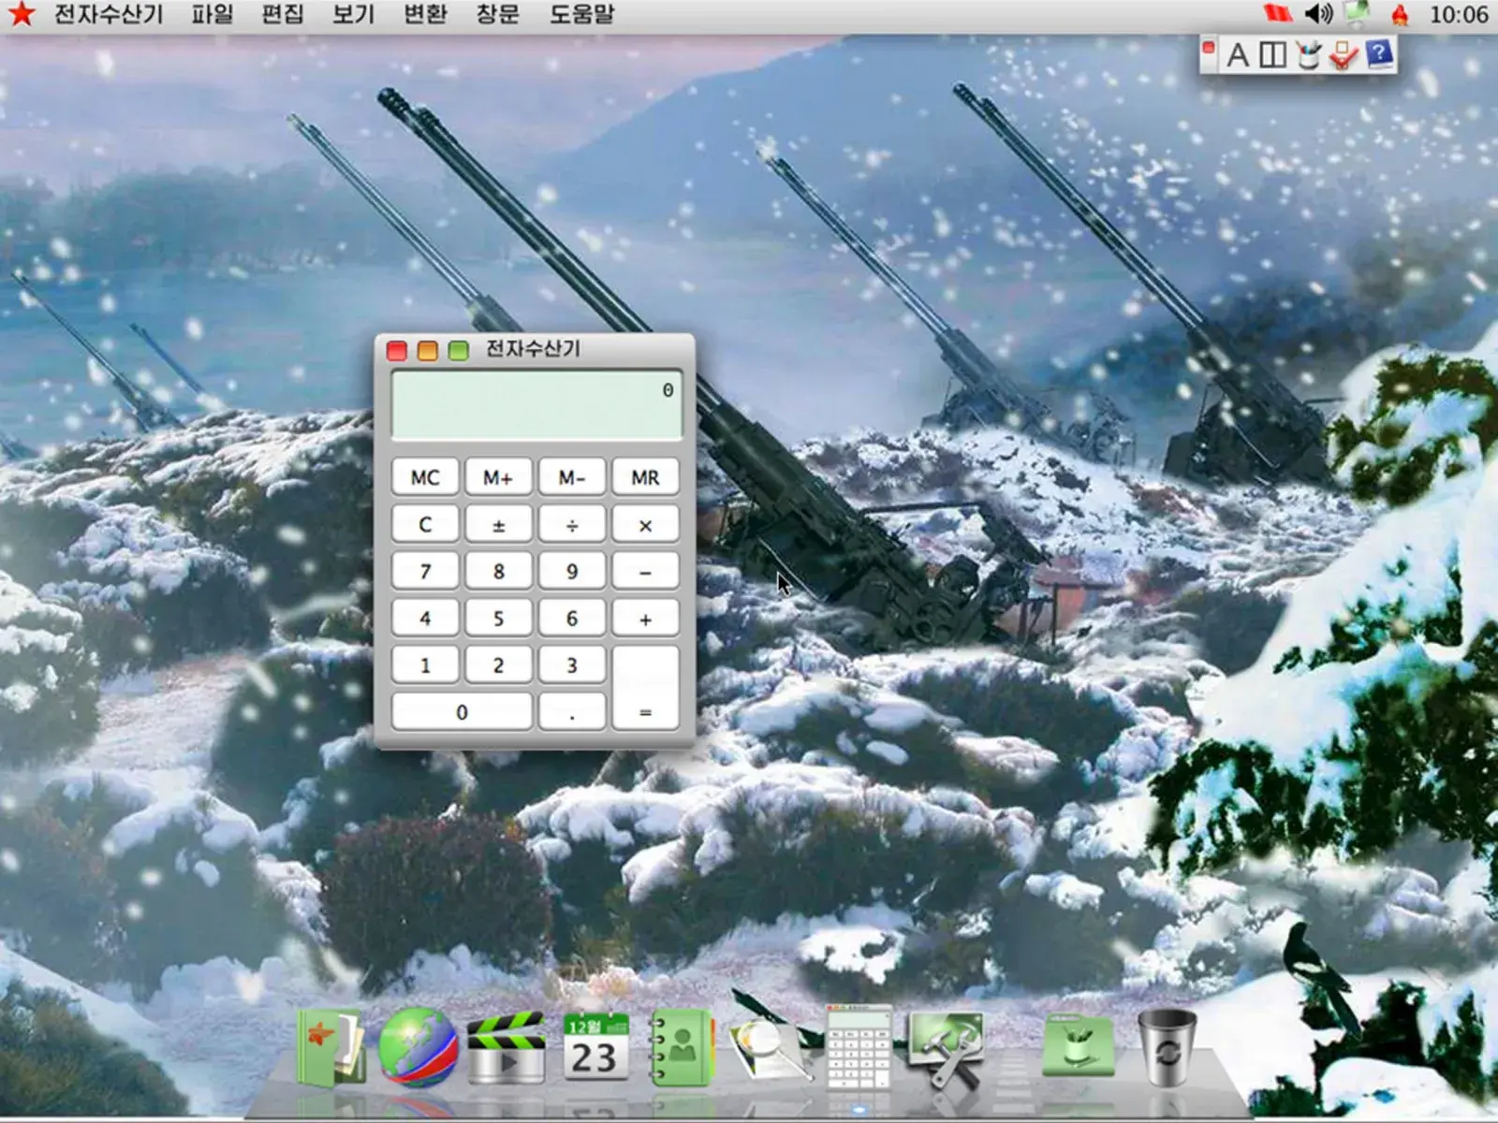Open the globe web browser in dock

tap(418, 1047)
